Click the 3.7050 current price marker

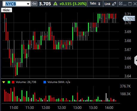pos(129,18)
